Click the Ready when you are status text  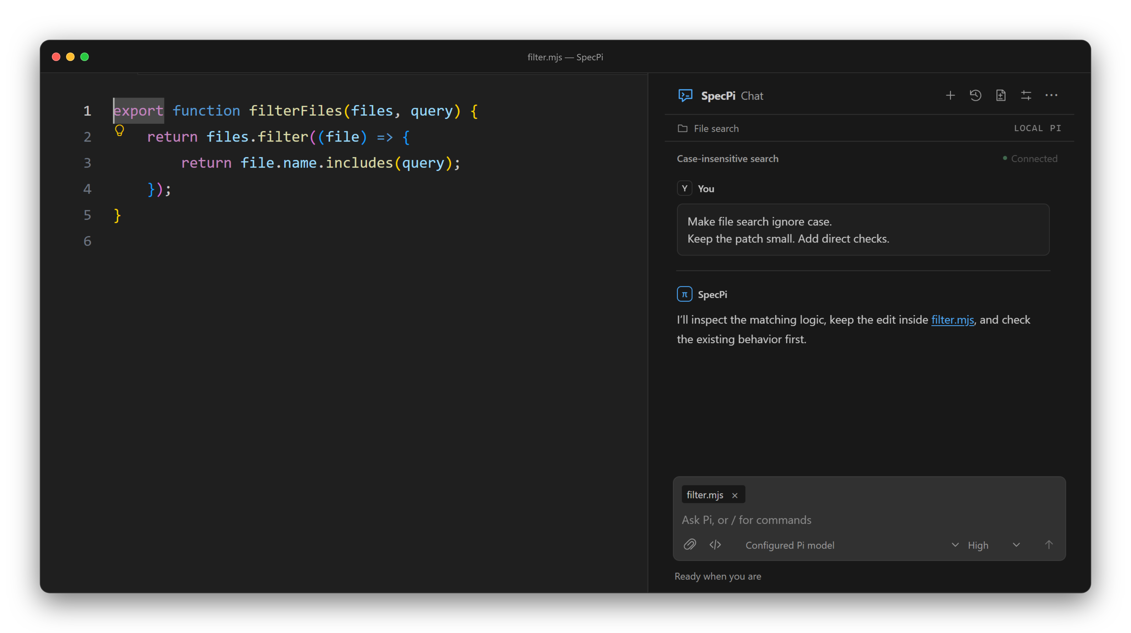click(718, 576)
